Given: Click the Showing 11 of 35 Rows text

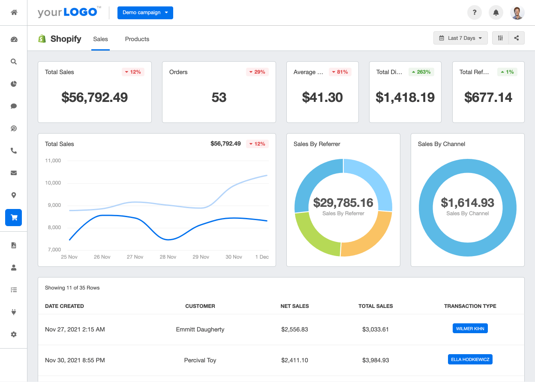Looking at the screenshot, I should click(72, 288).
